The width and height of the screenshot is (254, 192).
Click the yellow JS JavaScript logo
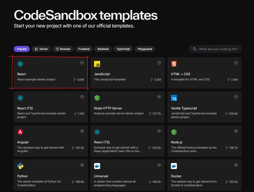tap(97, 64)
